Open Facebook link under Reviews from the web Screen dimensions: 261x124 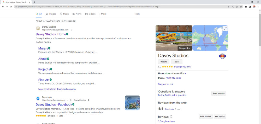pyautogui.click(x=169, y=109)
